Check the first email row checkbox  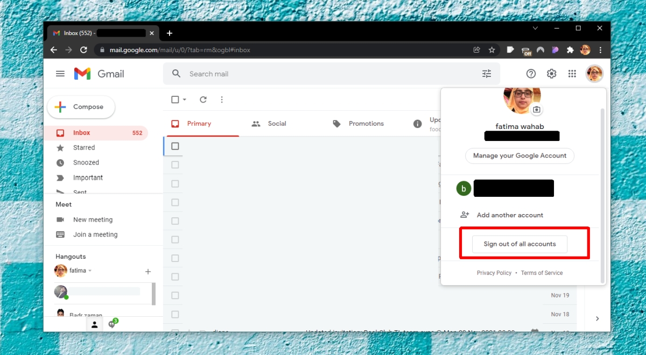click(175, 146)
